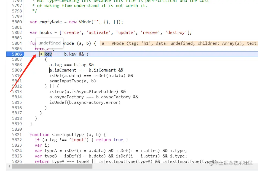Image resolution: width=258 pixels, height=171 pixels.
Task: Click the left arrow of horizontal scrollbar
Action: (x=9, y=166)
